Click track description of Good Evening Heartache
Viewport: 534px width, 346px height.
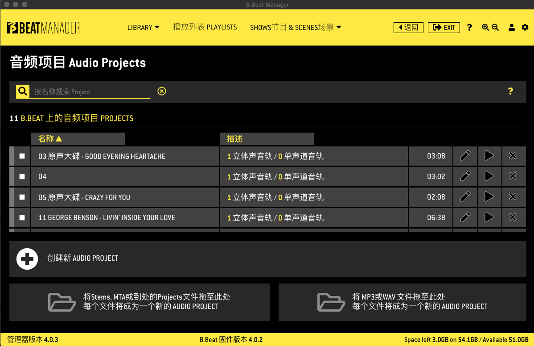pos(275,156)
